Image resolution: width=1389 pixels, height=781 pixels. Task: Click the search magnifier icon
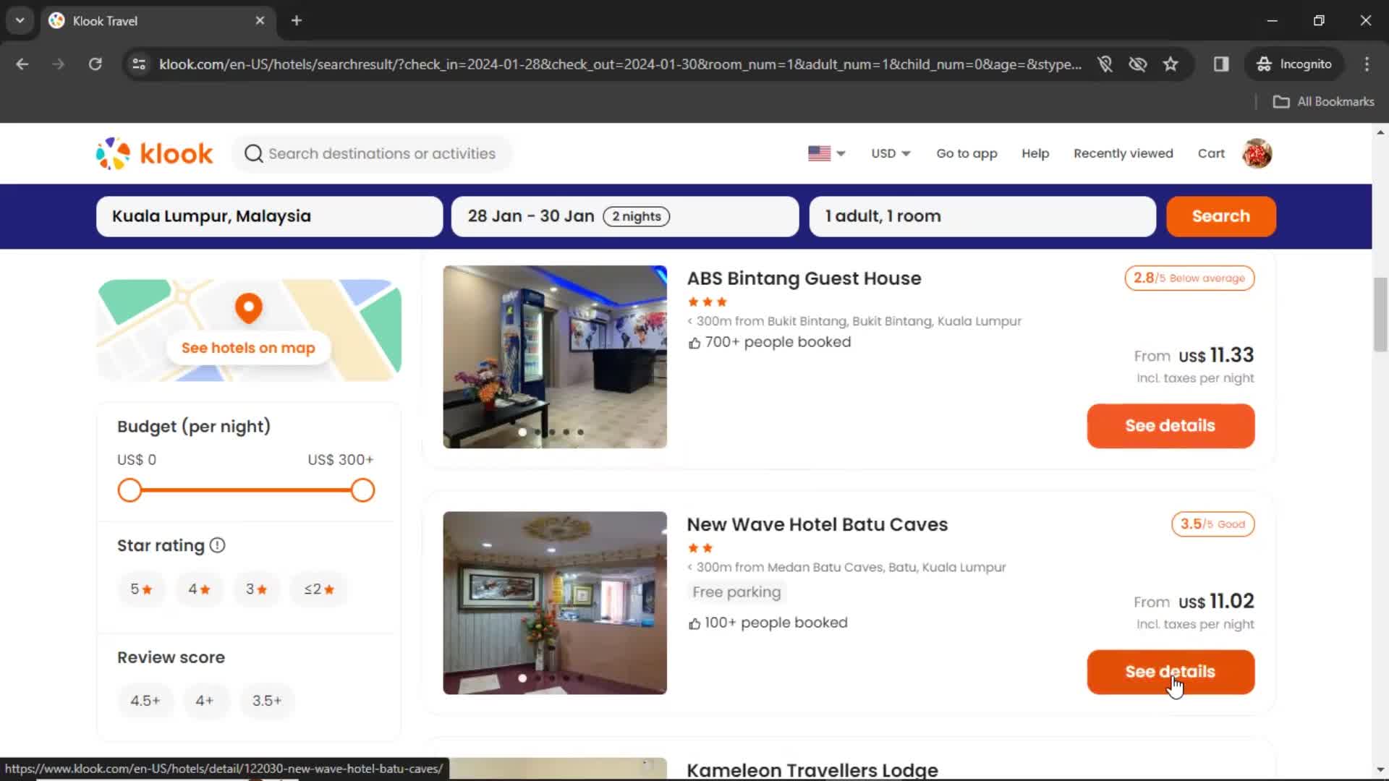point(254,153)
